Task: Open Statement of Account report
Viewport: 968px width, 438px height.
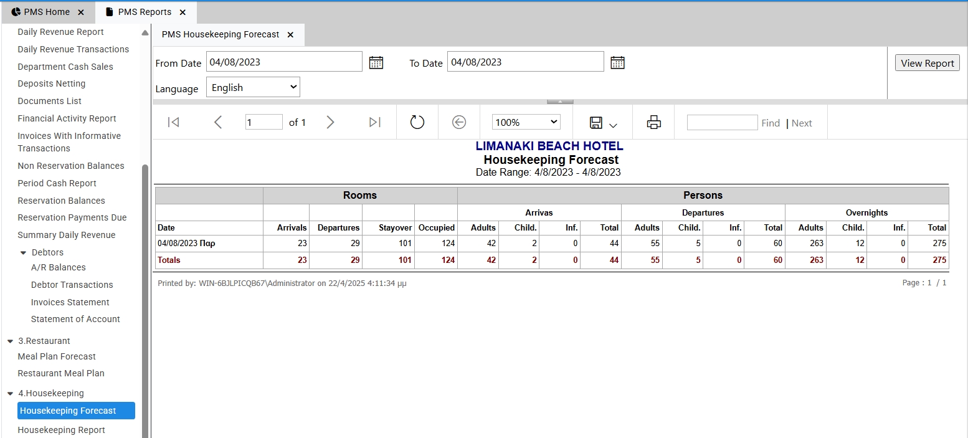Action: click(x=75, y=319)
